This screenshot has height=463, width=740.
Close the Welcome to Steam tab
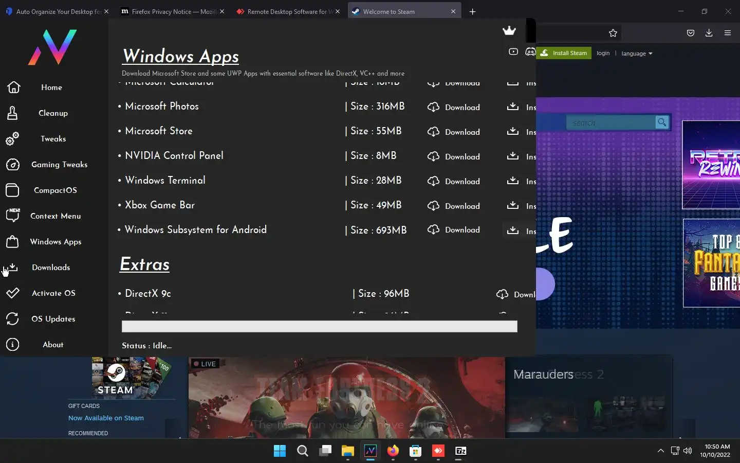(453, 11)
